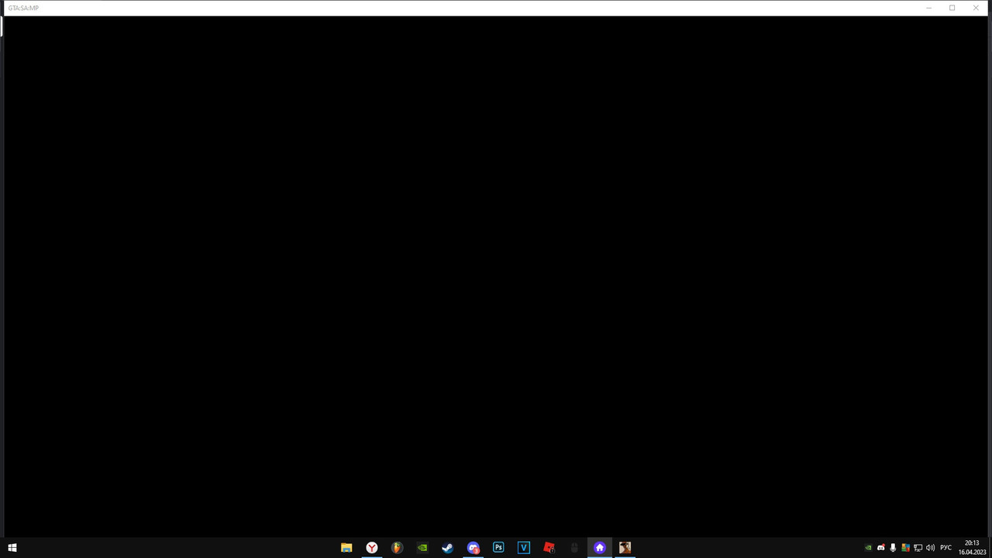Open Steam from the taskbar

tap(448, 547)
